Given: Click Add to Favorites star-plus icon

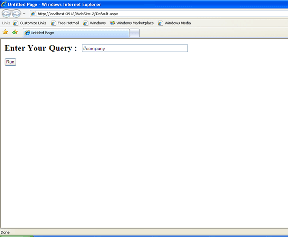Looking at the screenshot, I should (15, 32).
